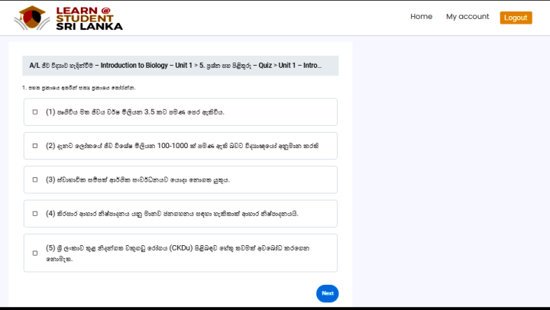The height and width of the screenshot is (310, 550).
Task: Select the truncated Unit 1 – Intro... breadcrumb
Action: pos(300,66)
